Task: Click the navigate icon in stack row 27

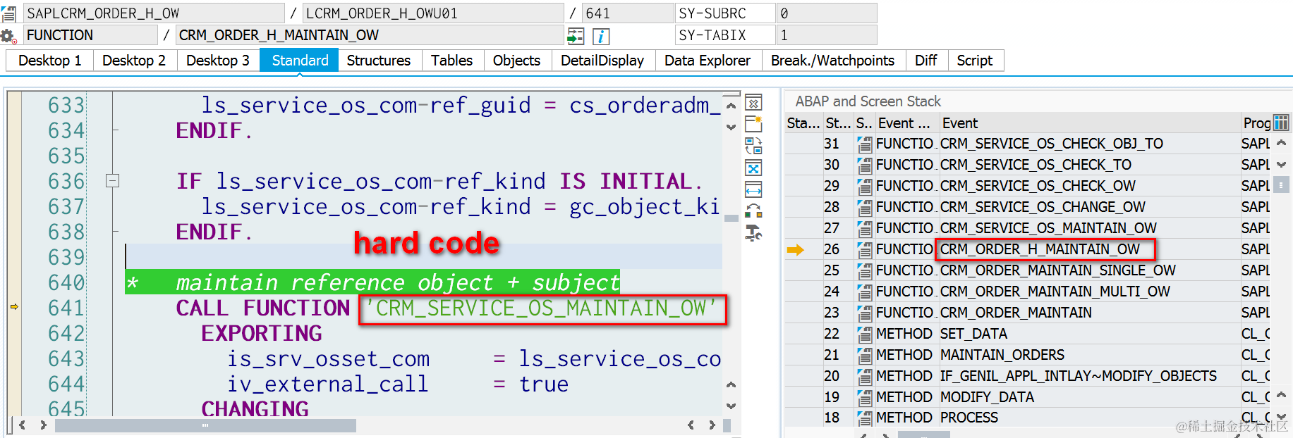Action: (x=864, y=229)
